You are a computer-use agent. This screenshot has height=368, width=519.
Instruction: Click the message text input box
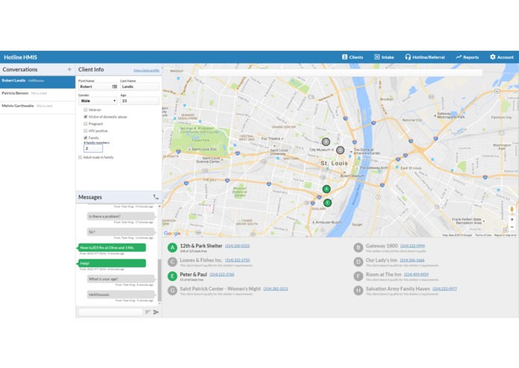(x=111, y=312)
